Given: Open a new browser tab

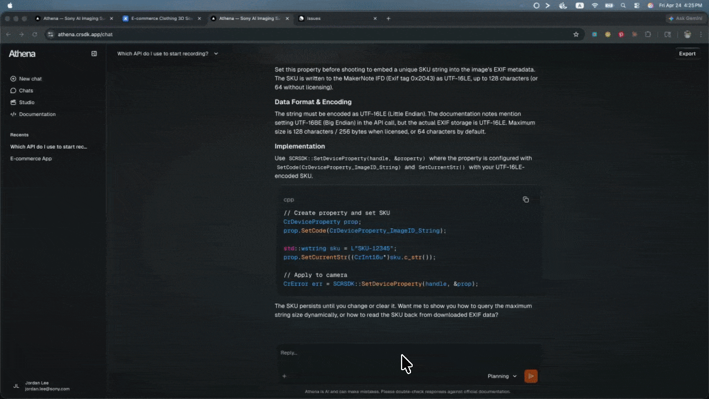Looking at the screenshot, I should [x=388, y=18].
